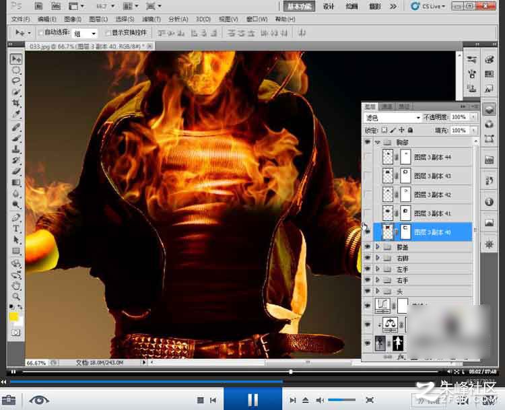This screenshot has width=505, height=410.
Task: Hide the 右脚 group
Action: coord(367,258)
